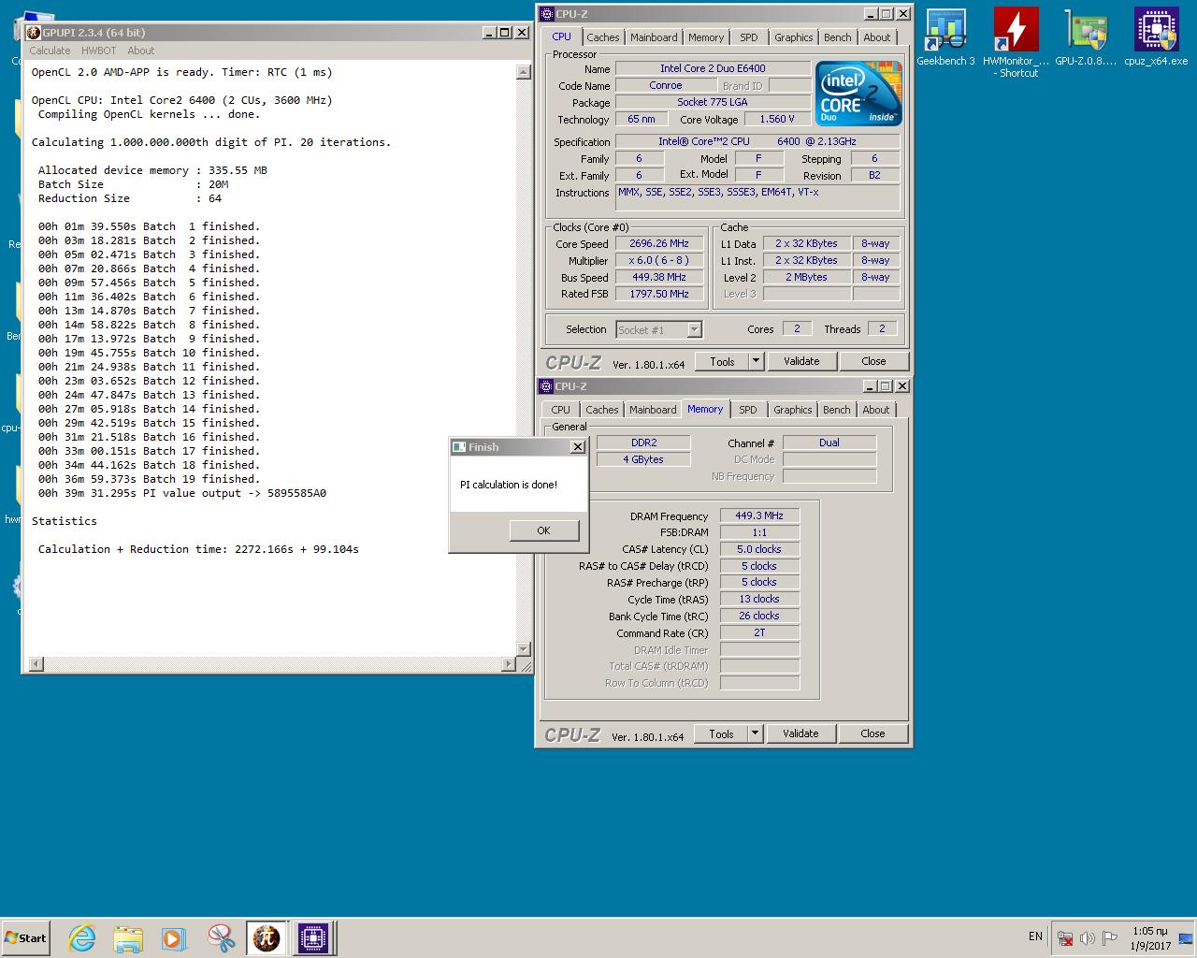Click OK in Finish dialog

544,530
